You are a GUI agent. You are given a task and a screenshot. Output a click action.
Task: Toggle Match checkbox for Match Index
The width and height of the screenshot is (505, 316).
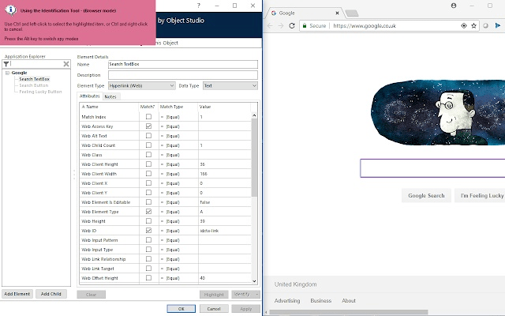[x=148, y=116]
